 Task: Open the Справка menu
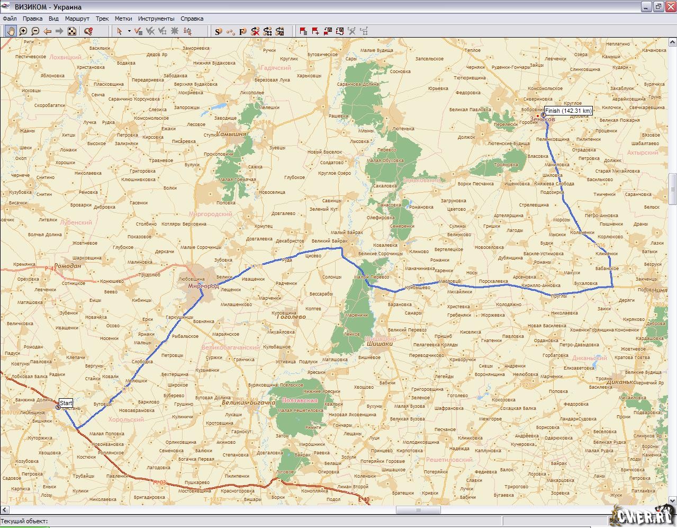point(192,19)
